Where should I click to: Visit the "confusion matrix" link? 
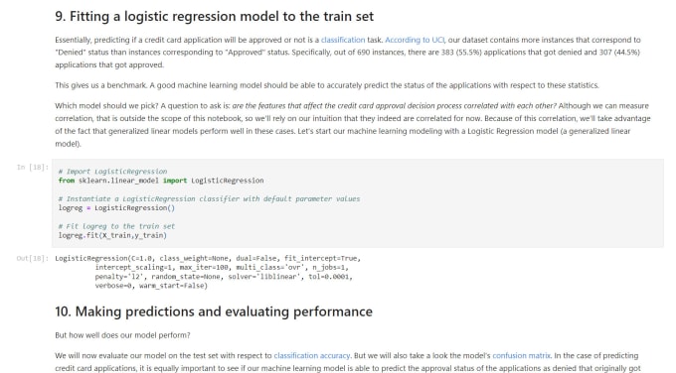point(521,356)
